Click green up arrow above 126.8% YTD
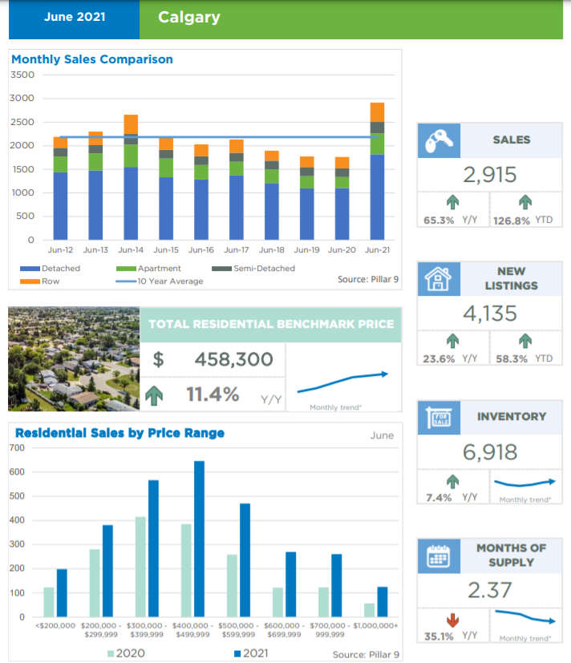The image size is (571, 663). (525, 203)
